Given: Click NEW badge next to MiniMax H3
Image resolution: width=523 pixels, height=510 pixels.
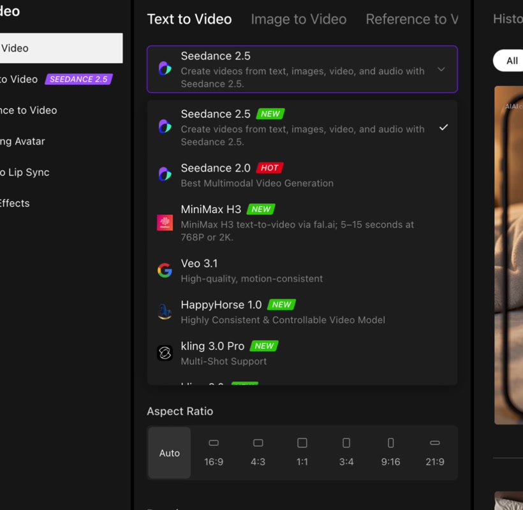Looking at the screenshot, I should click(261, 209).
